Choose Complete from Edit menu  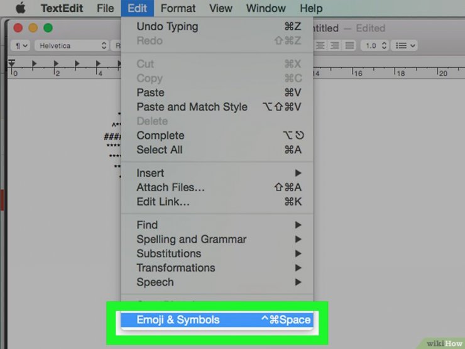pyautogui.click(x=217, y=136)
